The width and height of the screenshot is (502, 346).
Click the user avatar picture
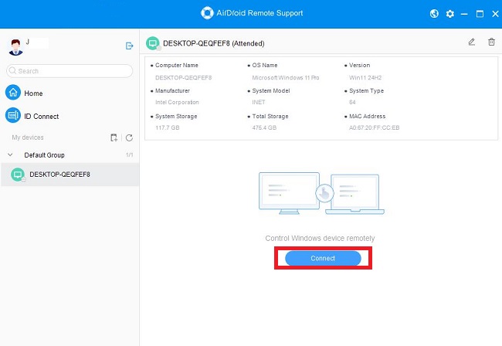pyautogui.click(x=15, y=46)
